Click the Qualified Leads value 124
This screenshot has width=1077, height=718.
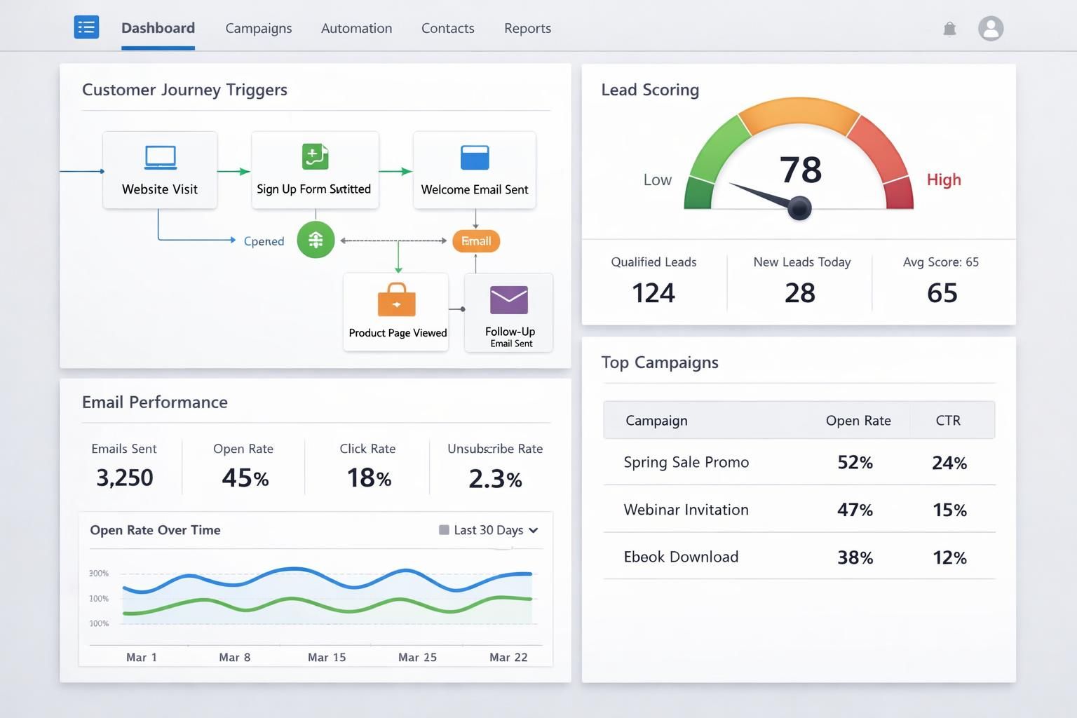click(653, 293)
